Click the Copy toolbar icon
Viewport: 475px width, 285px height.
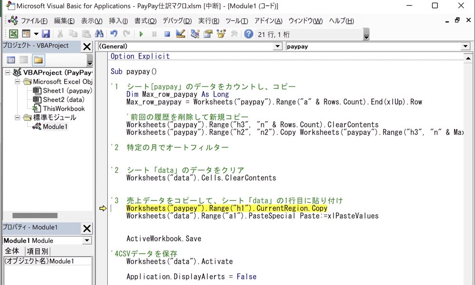[x=73, y=34]
